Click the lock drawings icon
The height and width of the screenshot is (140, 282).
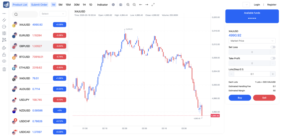(4, 55)
